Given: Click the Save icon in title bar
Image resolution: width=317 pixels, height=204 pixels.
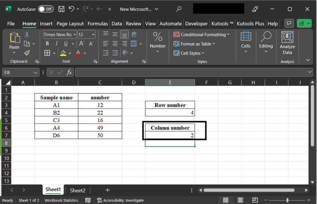Looking at the screenshot, I should (61, 9).
